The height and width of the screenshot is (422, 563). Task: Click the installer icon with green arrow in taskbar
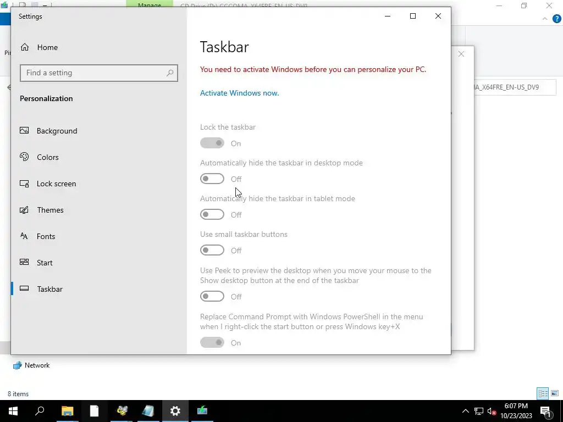pos(202,411)
